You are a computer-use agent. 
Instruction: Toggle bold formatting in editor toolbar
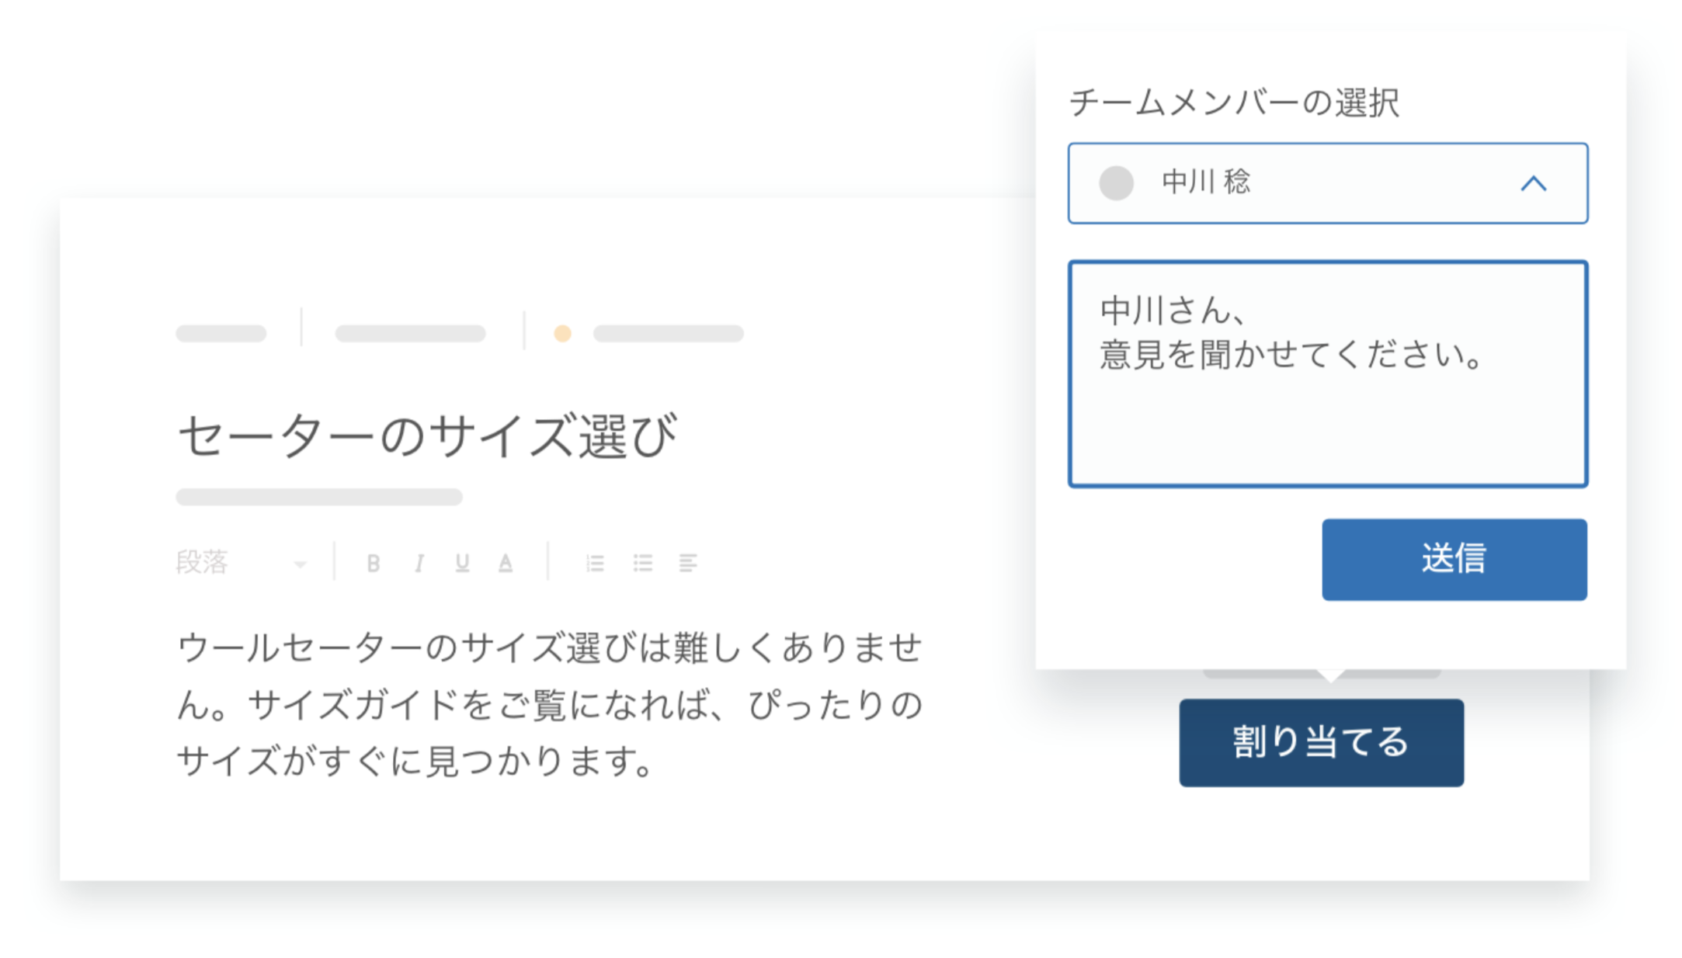[x=373, y=563]
